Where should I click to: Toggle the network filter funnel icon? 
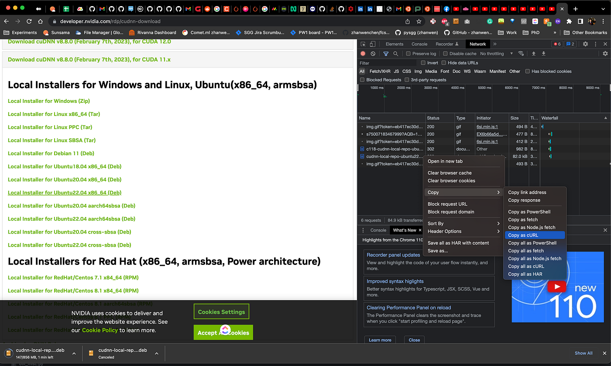386,54
